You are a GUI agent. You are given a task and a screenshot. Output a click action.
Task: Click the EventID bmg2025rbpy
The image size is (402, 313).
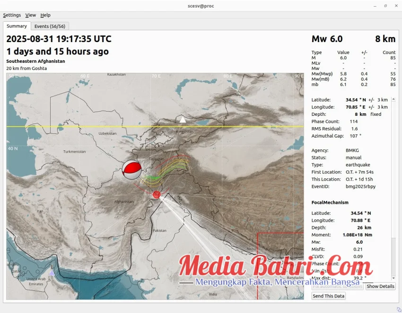[360, 187]
